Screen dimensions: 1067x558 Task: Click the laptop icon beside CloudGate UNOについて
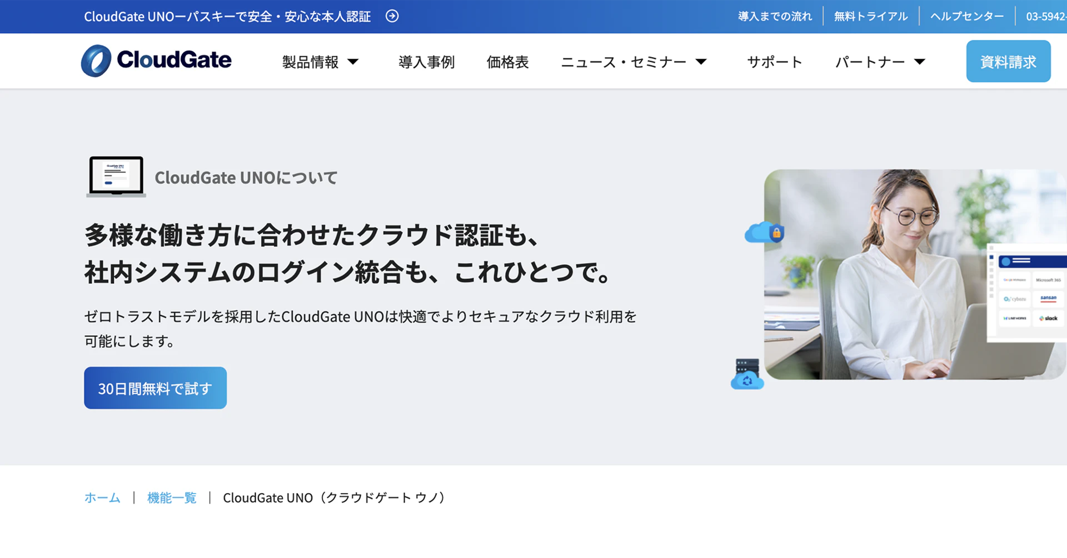pos(116,177)
